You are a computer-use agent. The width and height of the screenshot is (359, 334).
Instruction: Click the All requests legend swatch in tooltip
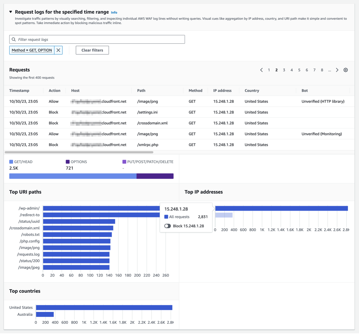click(x=166, y=217)
